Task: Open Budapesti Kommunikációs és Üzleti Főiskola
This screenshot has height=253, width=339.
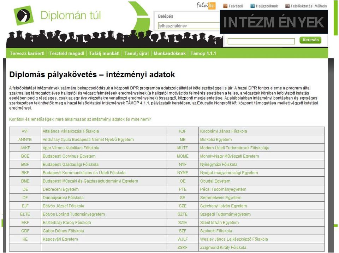Action: click(x=84, y=173)
